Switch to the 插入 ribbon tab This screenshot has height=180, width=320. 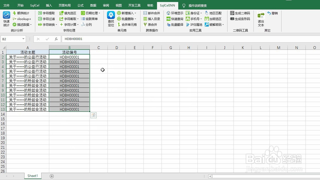click(x=49, y=5)
